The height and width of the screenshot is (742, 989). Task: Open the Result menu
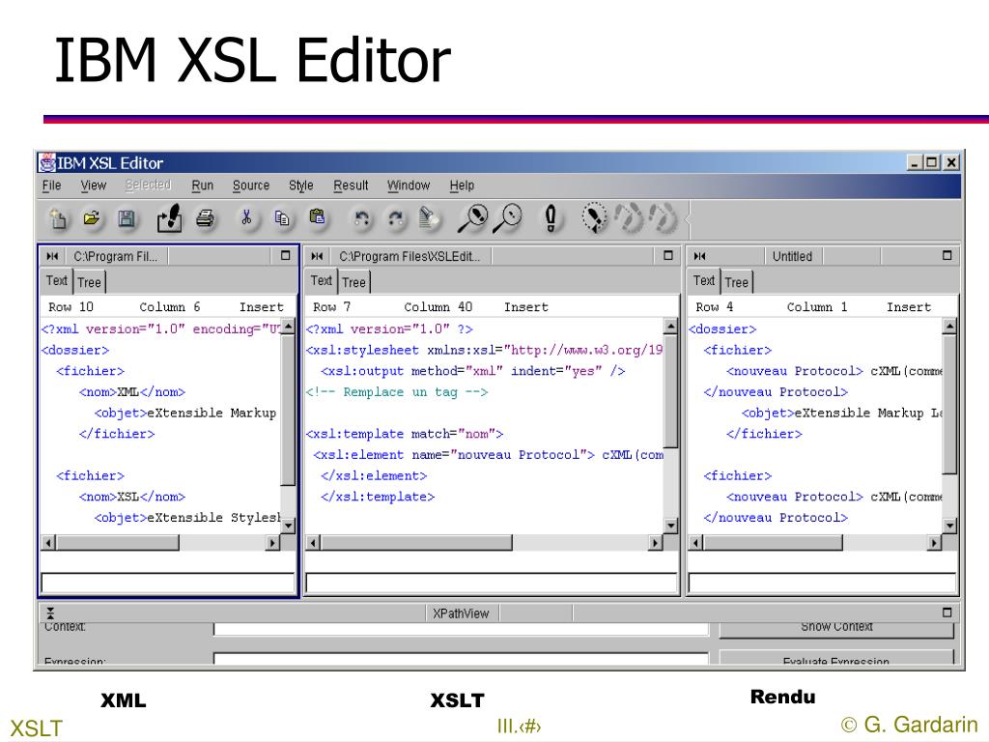tap(351, 185)
